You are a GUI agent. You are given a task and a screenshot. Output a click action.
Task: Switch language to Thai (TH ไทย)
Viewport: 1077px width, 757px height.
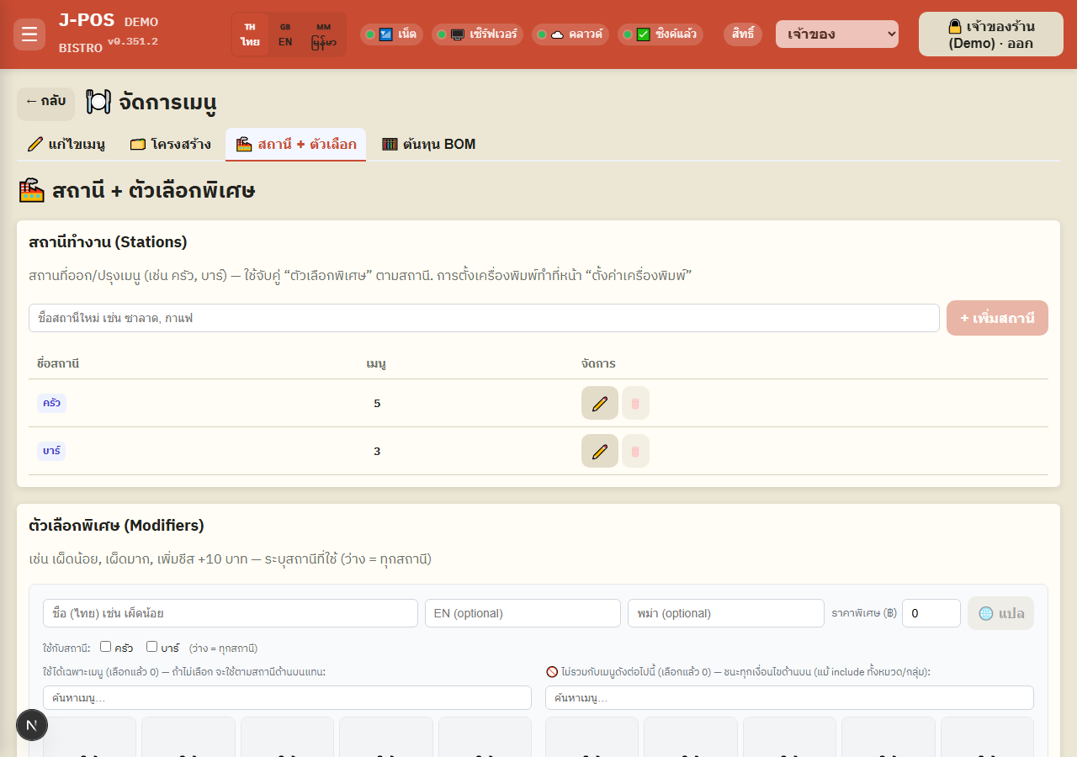click(x=250, y=34)
